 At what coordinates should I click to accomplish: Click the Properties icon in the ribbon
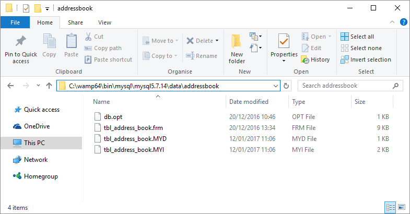(284, 42)
